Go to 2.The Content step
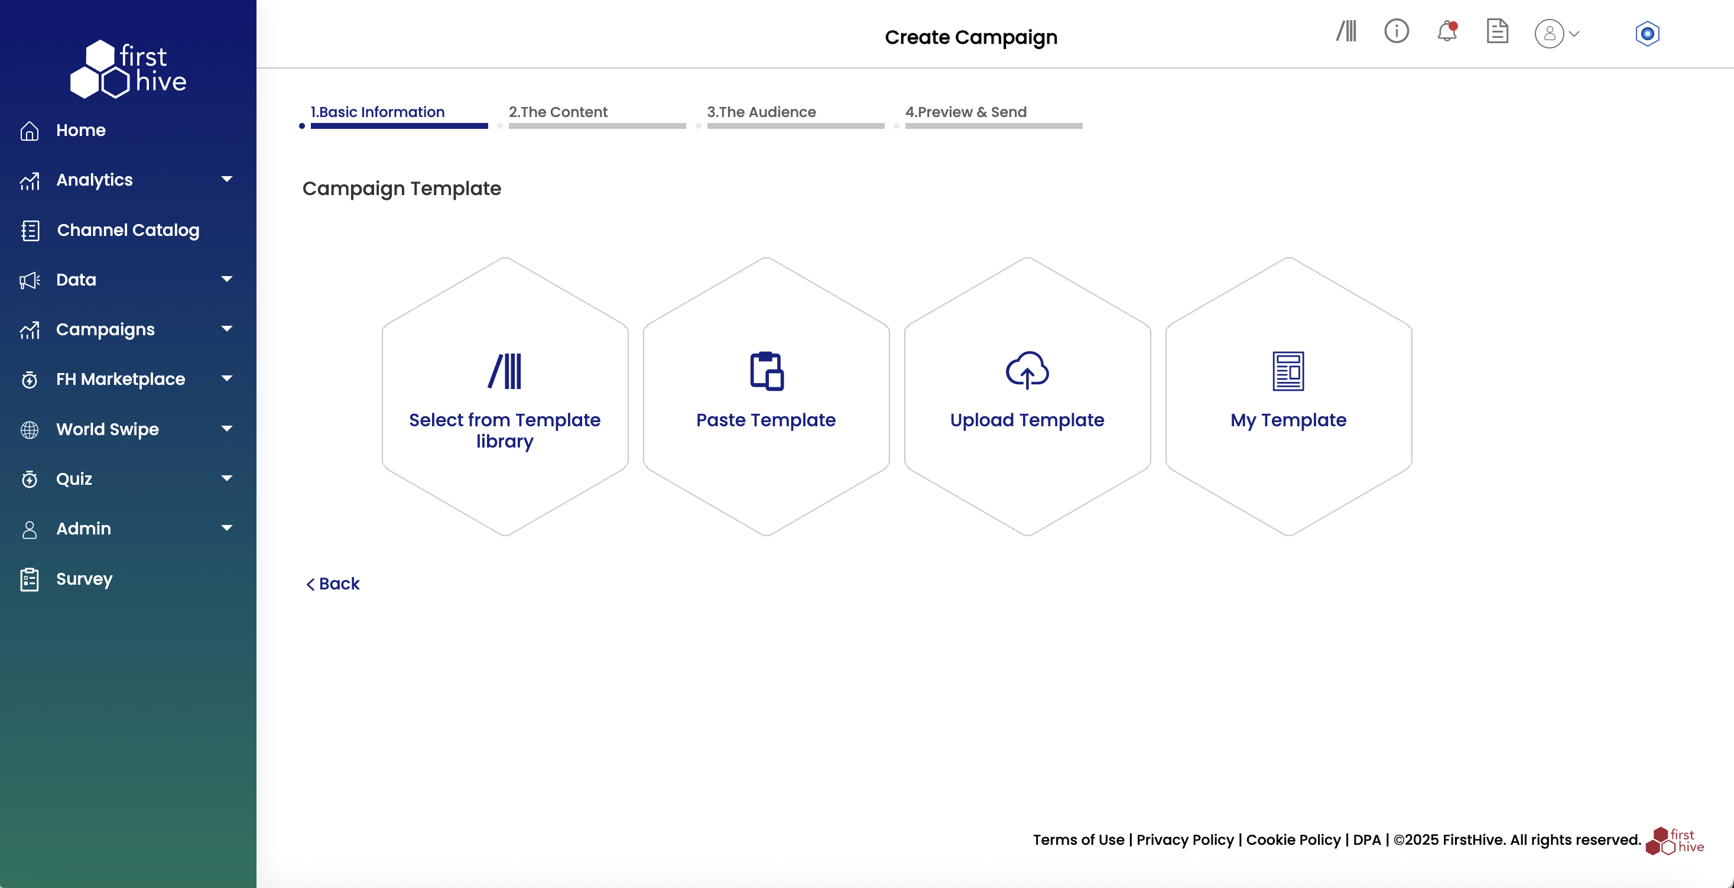 [x=558, y=112]
